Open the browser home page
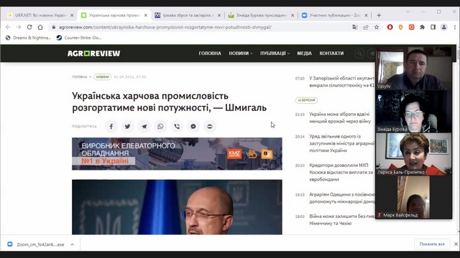 pos(40,27)
